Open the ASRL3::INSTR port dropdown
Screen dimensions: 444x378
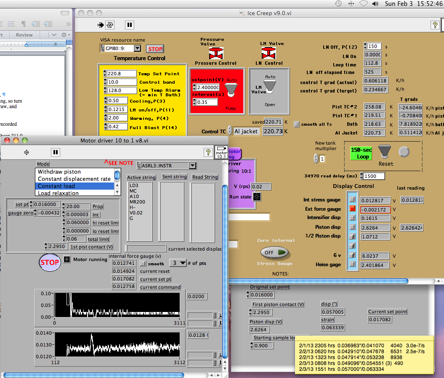click(192, 166)
